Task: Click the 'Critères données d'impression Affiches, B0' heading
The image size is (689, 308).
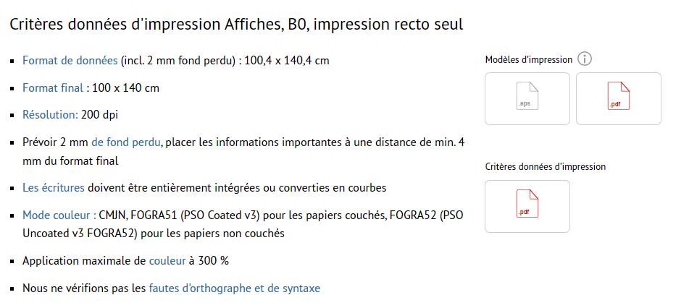Action: 236,25
